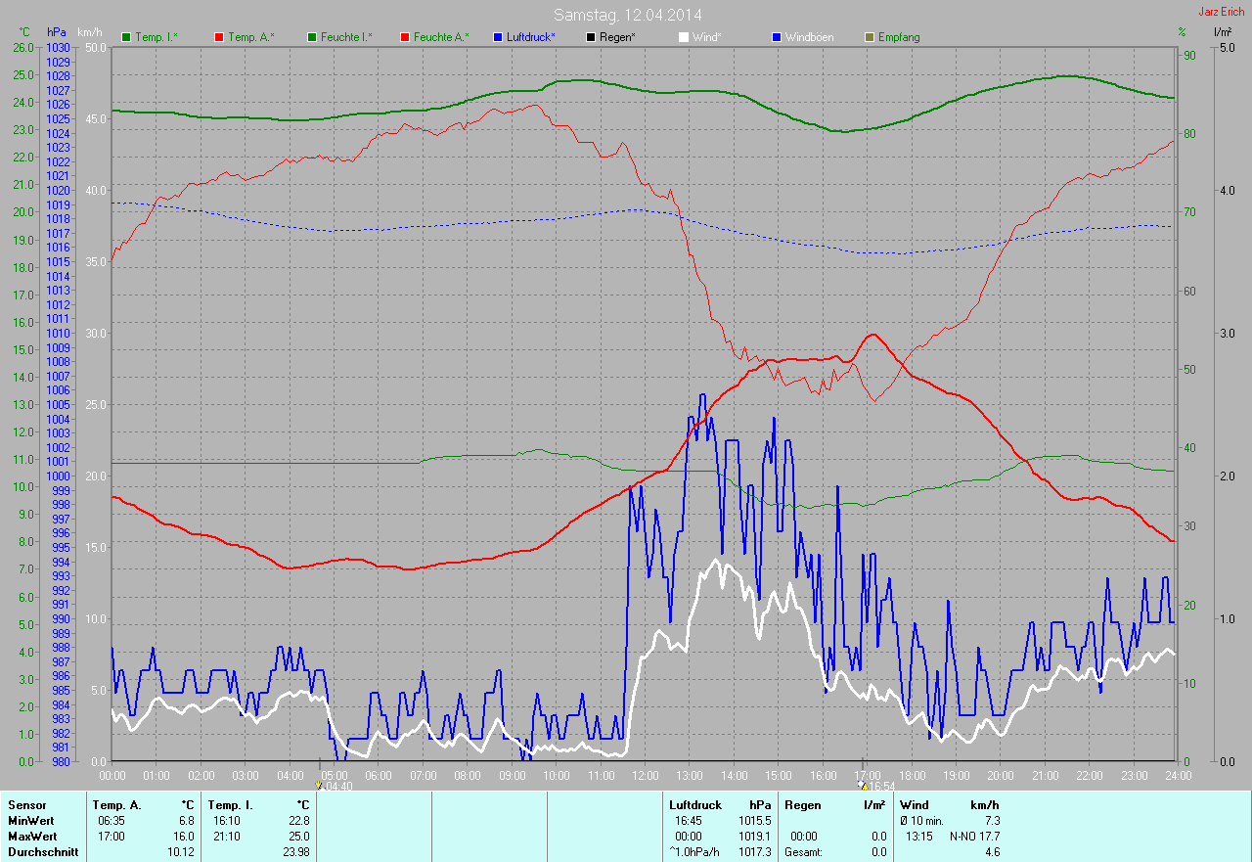
Task: Click the 'Luftdruck' header in the statistics table
Action: 695,805
